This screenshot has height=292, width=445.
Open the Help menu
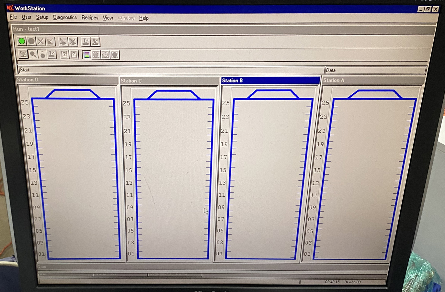pos(144,18)
